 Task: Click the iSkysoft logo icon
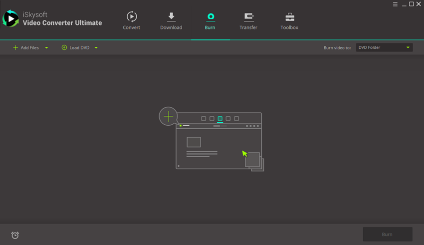pyautogui.click(x=10, y=19)
